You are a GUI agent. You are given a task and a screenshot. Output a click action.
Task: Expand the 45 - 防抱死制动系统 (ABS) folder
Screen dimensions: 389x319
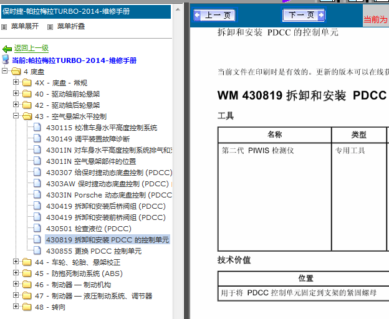(x=16, y=272)
